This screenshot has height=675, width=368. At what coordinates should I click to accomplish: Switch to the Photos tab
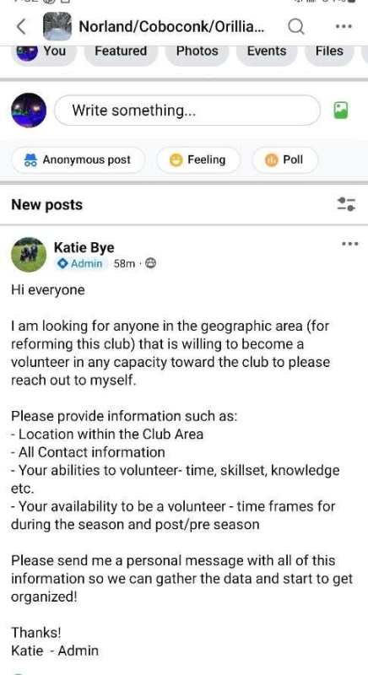[197, 51]
